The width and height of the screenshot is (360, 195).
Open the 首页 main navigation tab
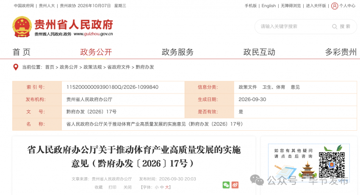click(x=22, y=52)
